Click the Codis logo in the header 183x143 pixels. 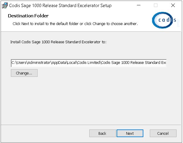pos(164,20)
